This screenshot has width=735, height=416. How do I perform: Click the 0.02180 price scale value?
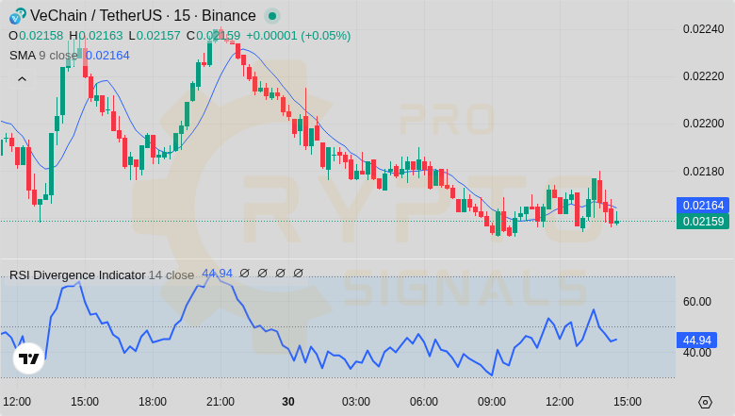click(703, 172)
